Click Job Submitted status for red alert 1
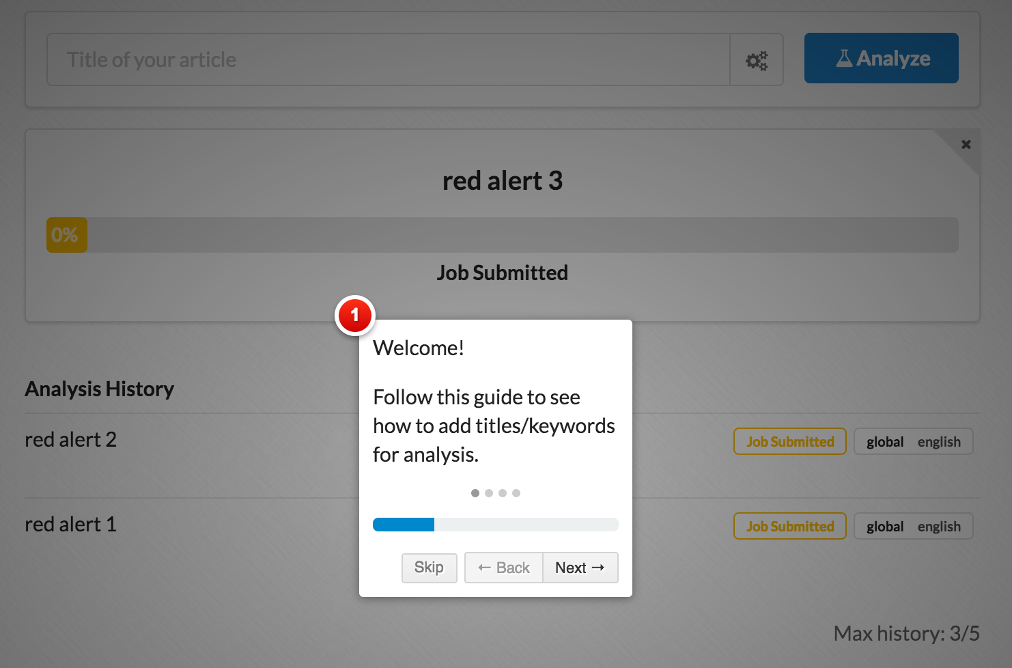The height and width of the screenshot is (668, 1012). (790, 526)
